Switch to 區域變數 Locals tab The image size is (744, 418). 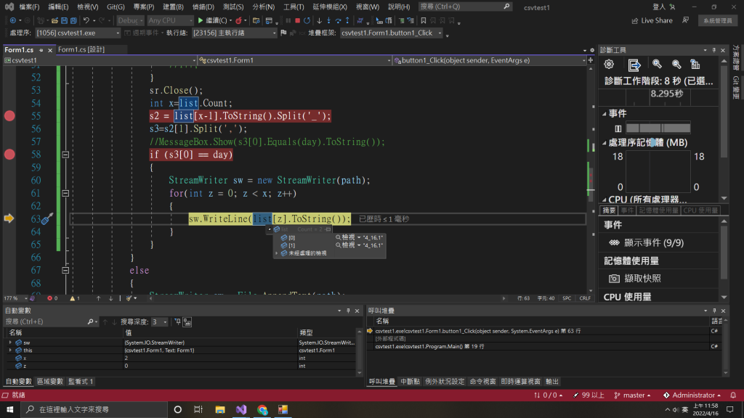(x=50, y=382)
